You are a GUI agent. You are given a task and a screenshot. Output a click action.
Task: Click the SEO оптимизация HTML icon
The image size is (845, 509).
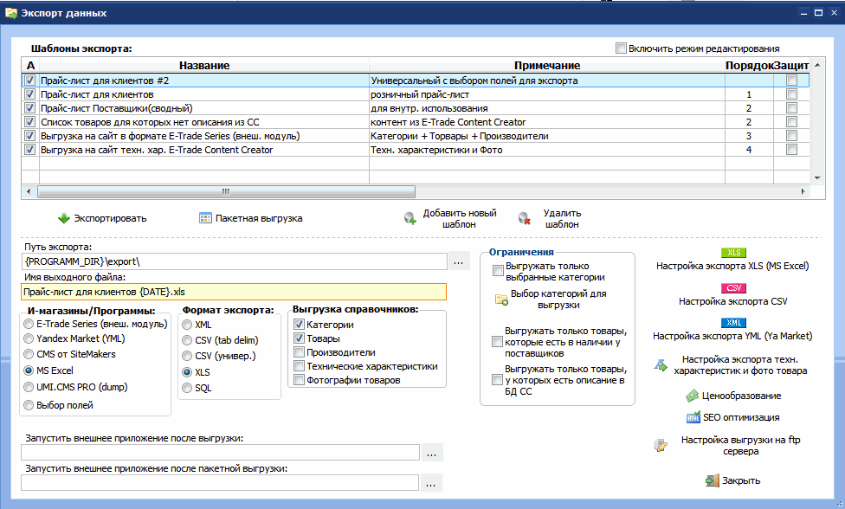coord(693,417)
